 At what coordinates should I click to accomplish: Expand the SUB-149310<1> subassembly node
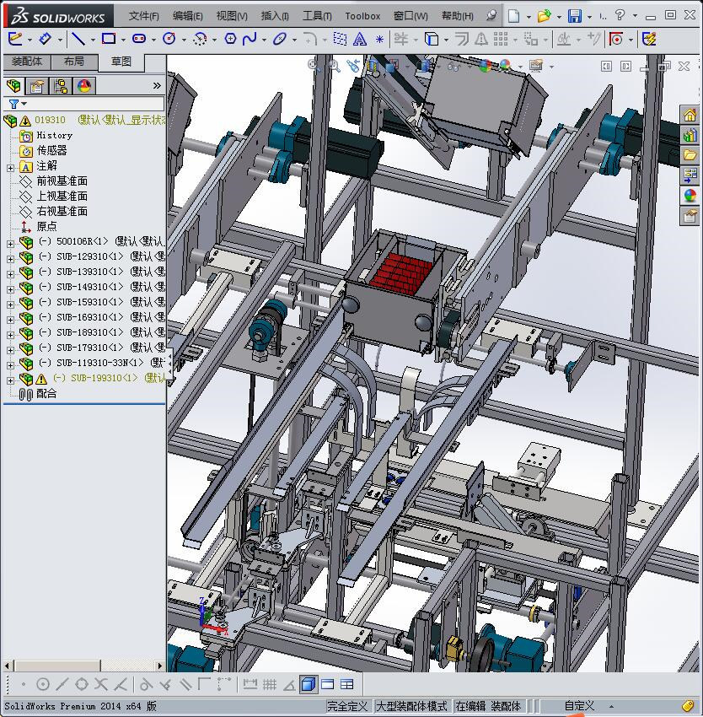[10, 289]
